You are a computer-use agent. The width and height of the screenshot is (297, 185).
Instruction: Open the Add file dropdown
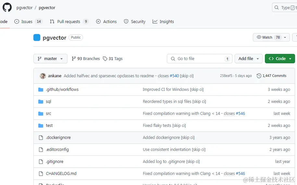pos(248,59)
